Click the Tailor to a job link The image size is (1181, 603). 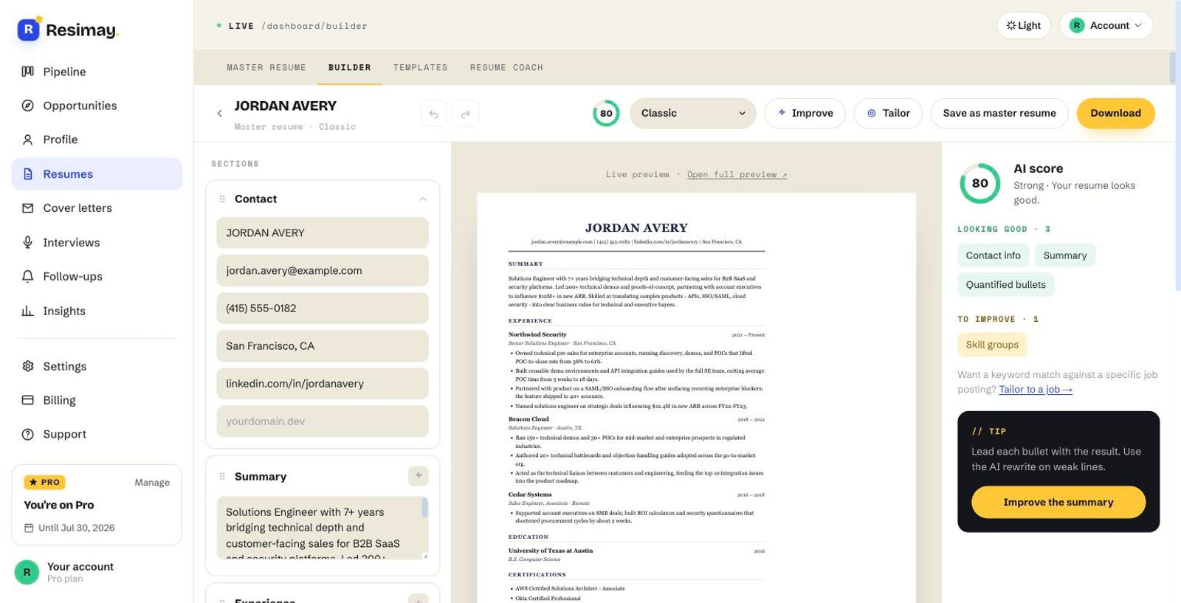pos(1036,390)
